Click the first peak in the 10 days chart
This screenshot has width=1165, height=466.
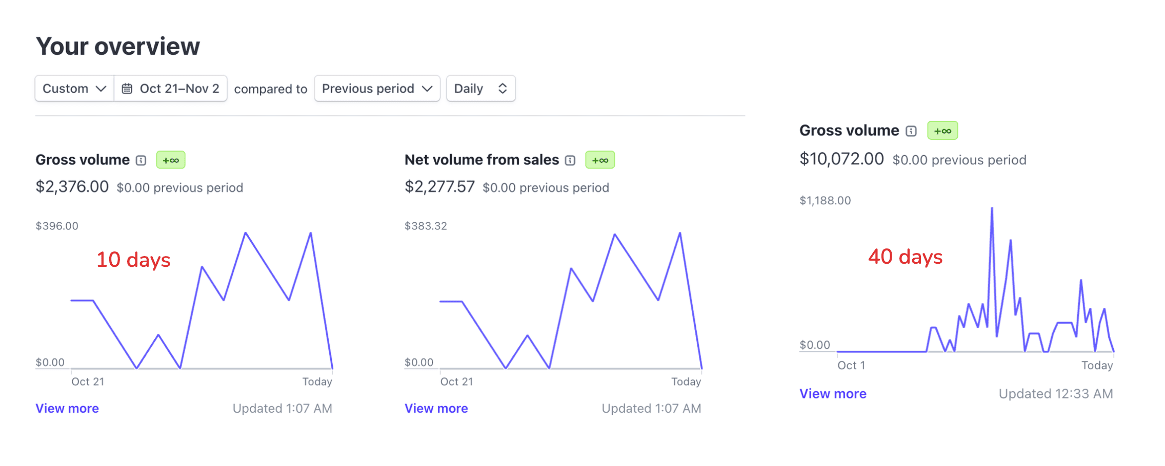point(246,234)
